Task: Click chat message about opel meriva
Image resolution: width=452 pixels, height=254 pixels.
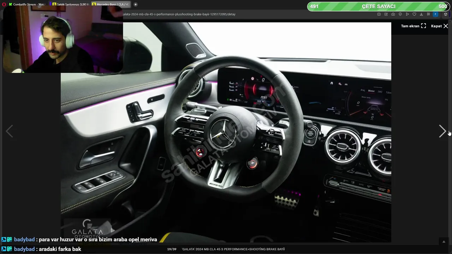Action: tap(98, 240)
